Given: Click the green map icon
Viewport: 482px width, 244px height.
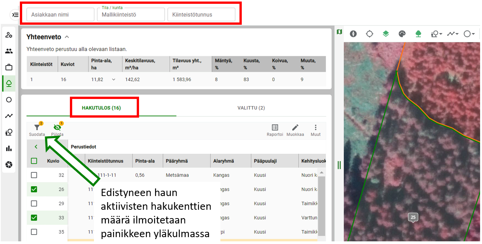Looking at the screenshot, I should tap(339, 32).
